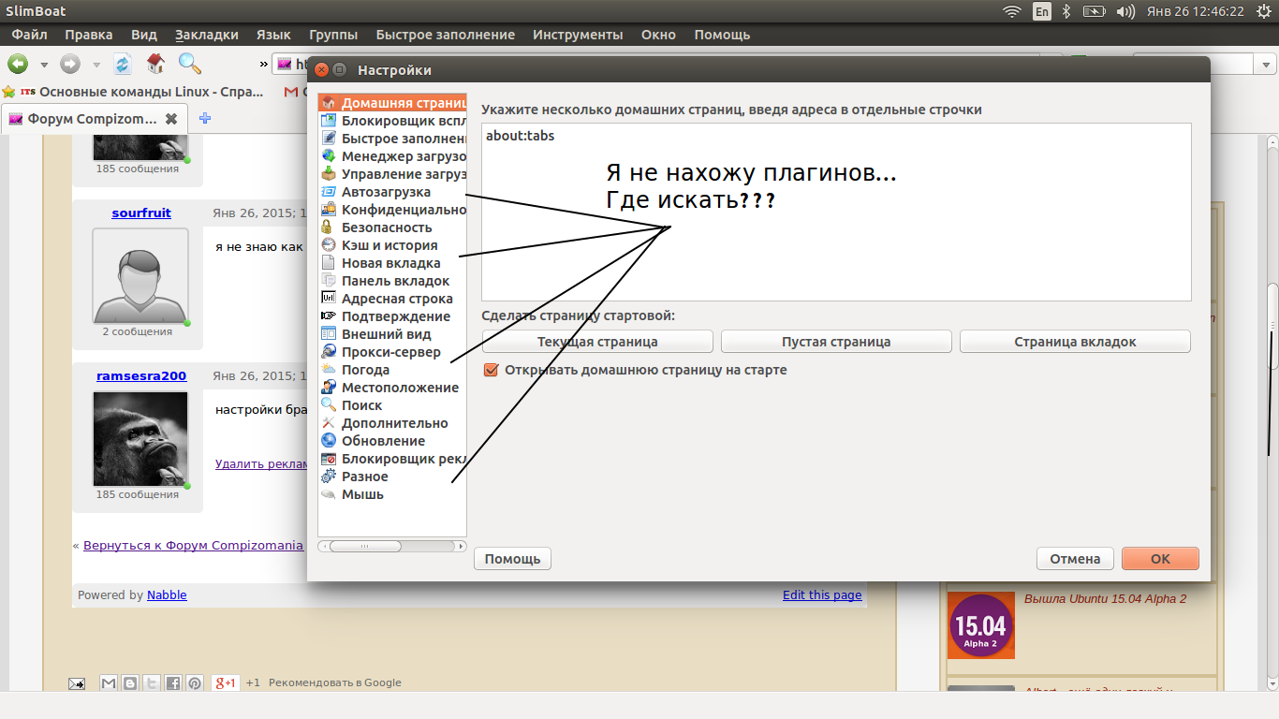Click the home icon in the toolbar

[x=155, y=64]
